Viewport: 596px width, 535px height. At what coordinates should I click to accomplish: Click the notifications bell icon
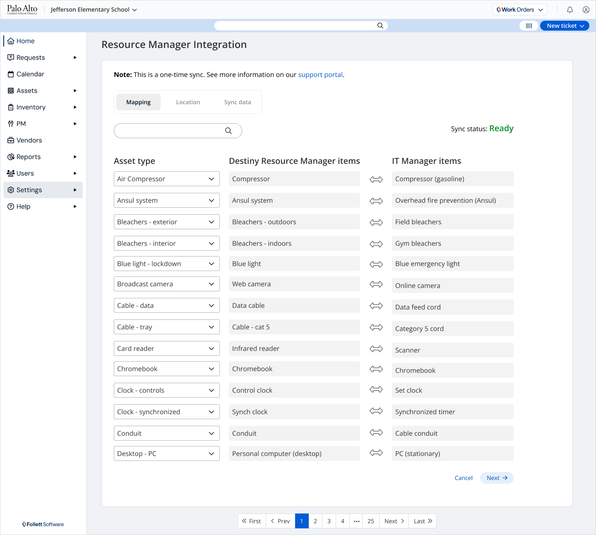coord(570,10)
